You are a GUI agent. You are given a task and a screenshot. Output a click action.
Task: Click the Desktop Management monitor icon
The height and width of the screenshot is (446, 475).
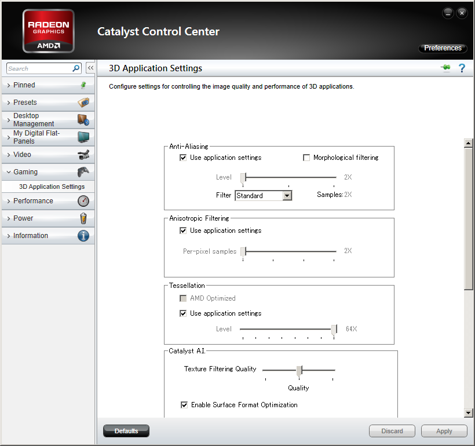83,120
